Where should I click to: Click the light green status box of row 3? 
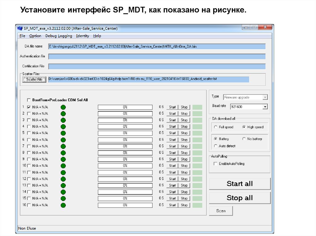pos(197,120)
